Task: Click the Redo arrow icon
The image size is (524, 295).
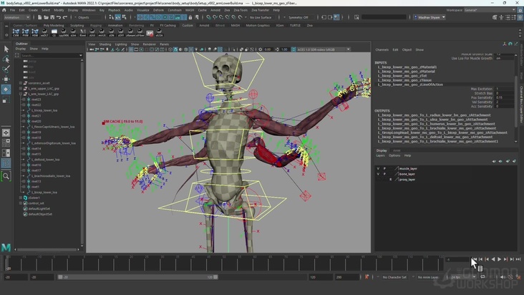Action: [65, 17]
